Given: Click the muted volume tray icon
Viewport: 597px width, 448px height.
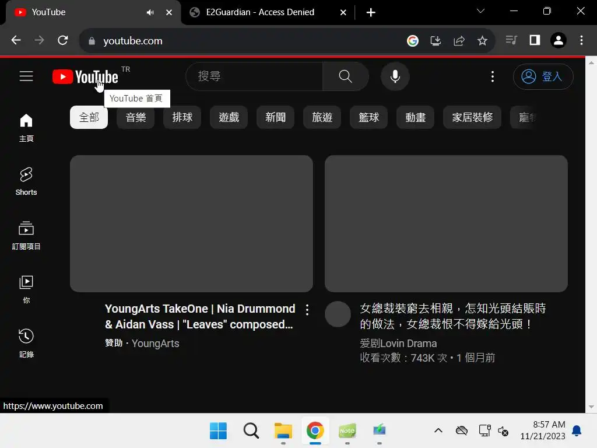Looking at the screenshot, I should click(x=503, y=431).
